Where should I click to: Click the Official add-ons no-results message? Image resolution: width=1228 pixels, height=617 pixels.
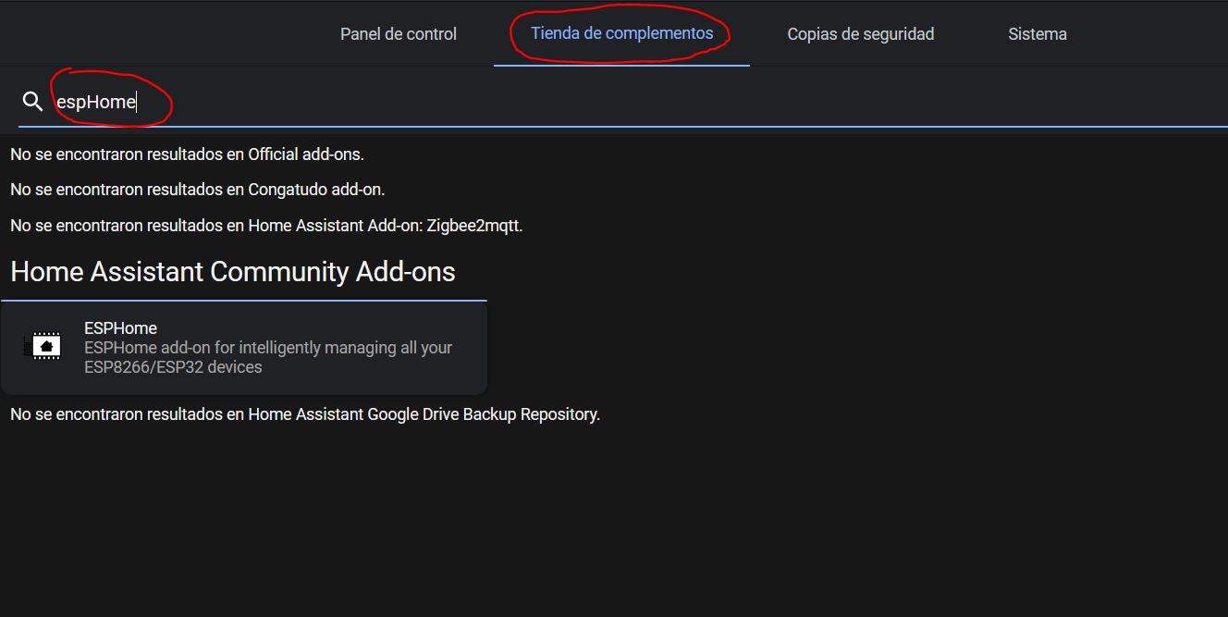pyautogui.click(x=187, y=154)
